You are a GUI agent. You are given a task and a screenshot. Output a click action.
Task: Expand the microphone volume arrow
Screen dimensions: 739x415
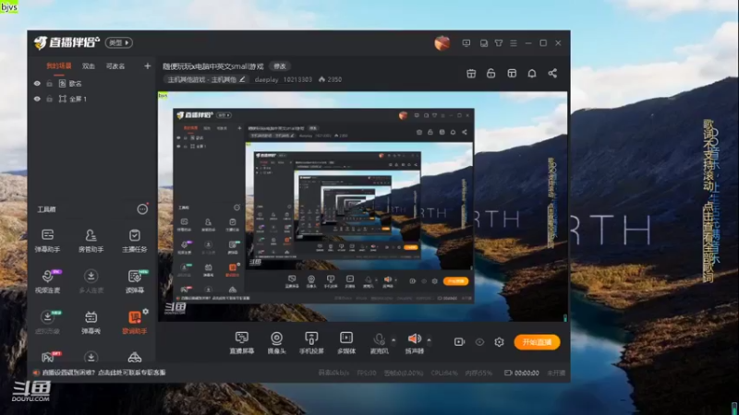point(394,339)
